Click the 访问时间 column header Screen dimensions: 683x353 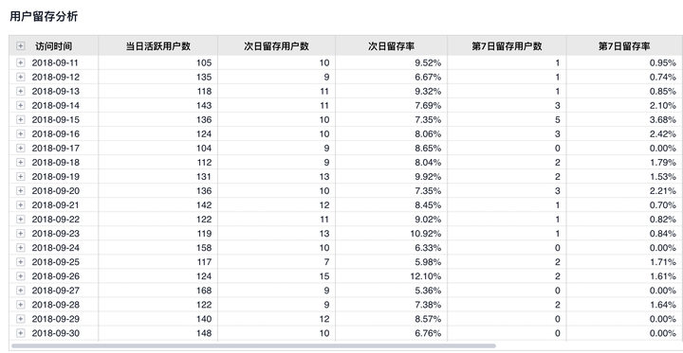point(53,46)
